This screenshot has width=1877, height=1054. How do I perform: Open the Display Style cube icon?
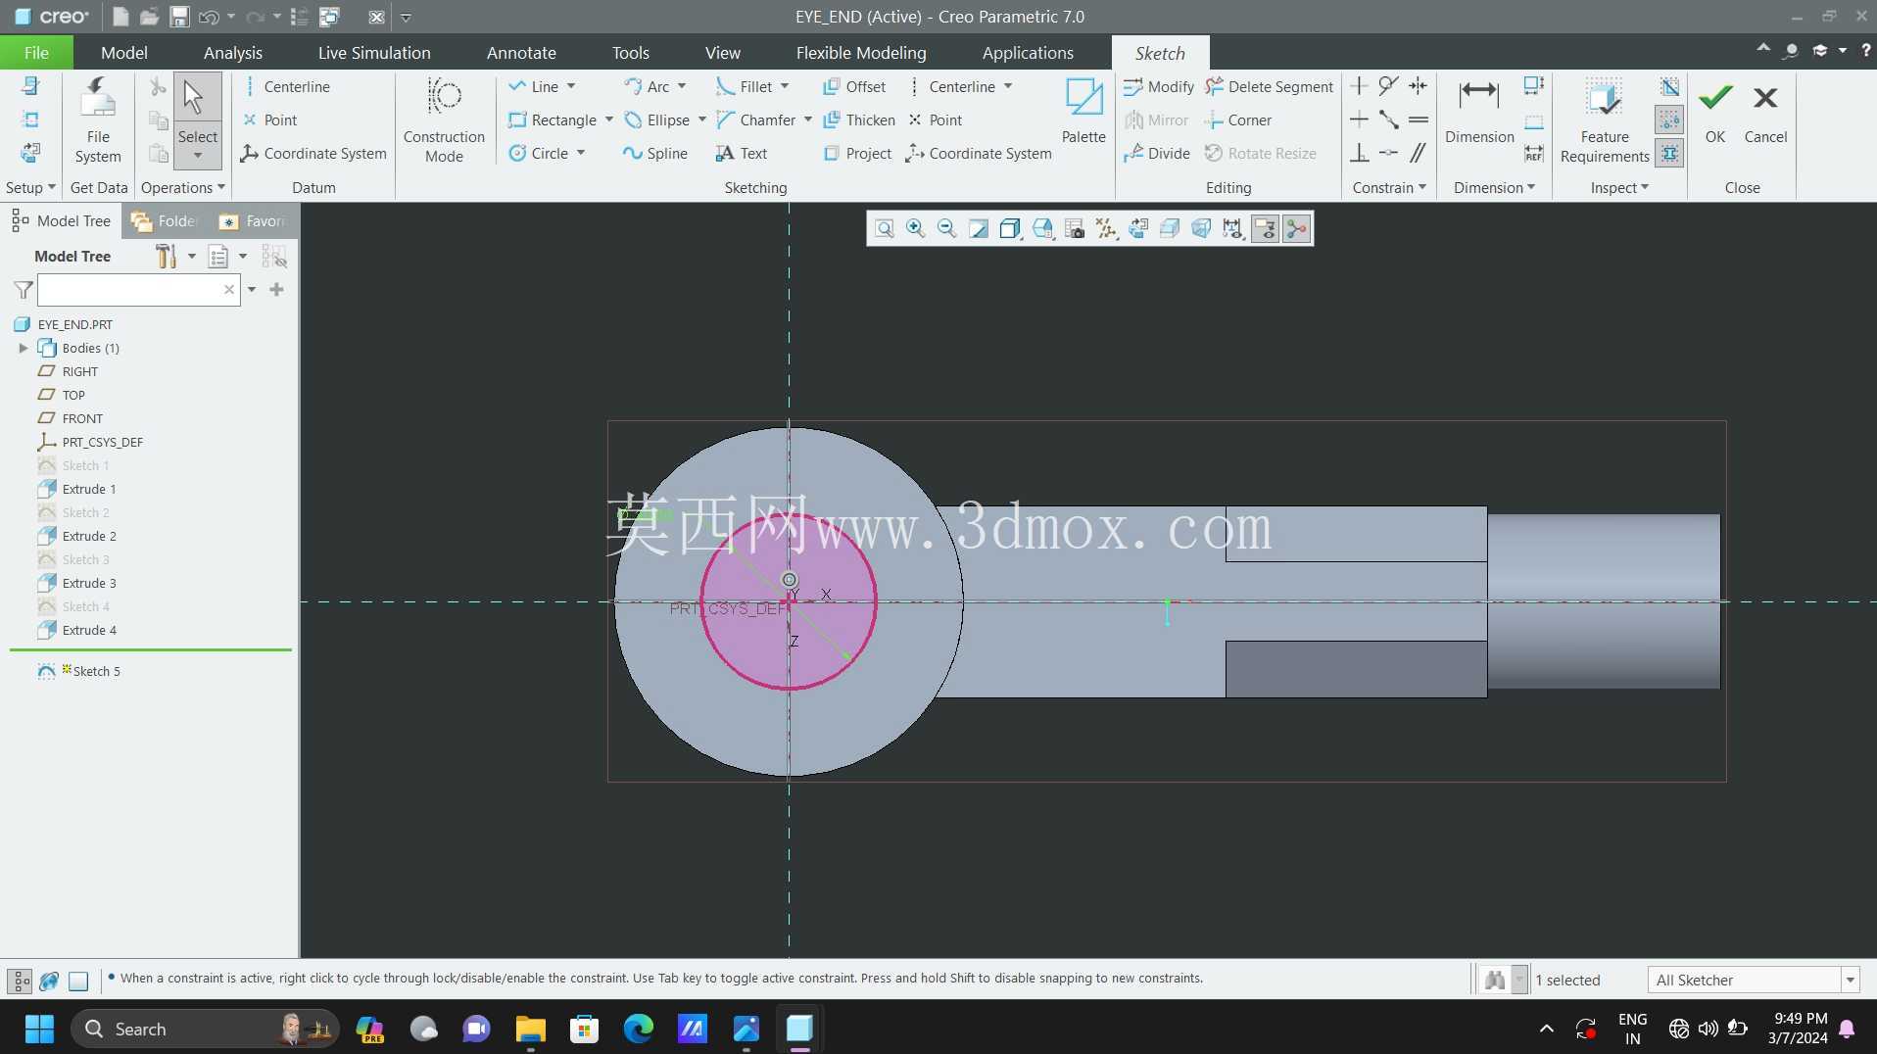click(x=1010, y=228)
